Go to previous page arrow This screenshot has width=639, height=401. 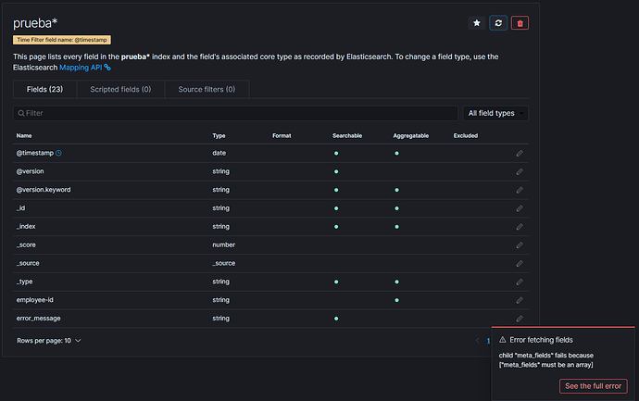point(475,341)
